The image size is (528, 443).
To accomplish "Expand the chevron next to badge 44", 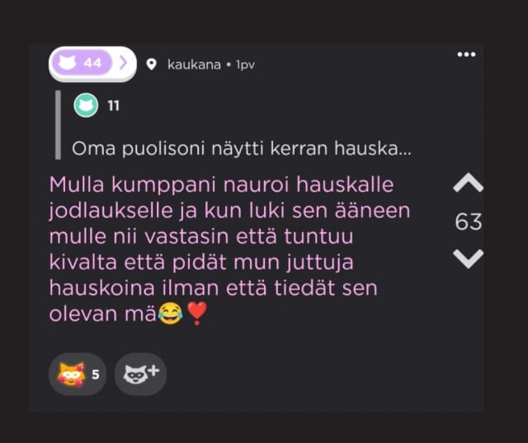I will coord(123,63).
